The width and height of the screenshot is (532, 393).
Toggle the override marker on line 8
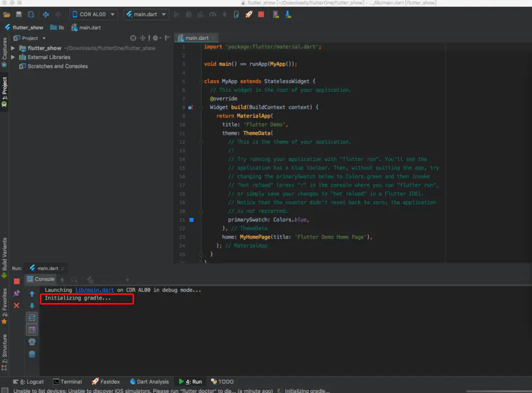tap(190, 107)
